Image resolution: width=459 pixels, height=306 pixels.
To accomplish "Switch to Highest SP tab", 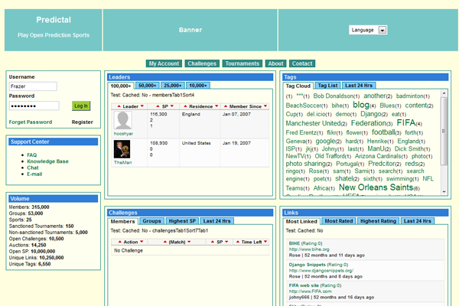I will pos(182,221).
